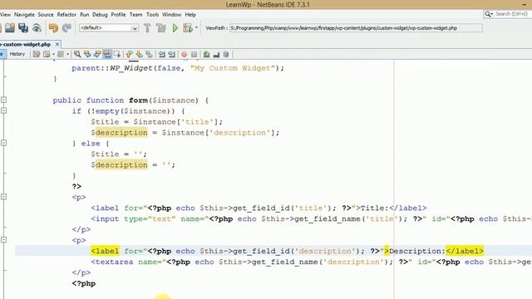
Task: Click highlighted $description in else block
Action: 119,164
